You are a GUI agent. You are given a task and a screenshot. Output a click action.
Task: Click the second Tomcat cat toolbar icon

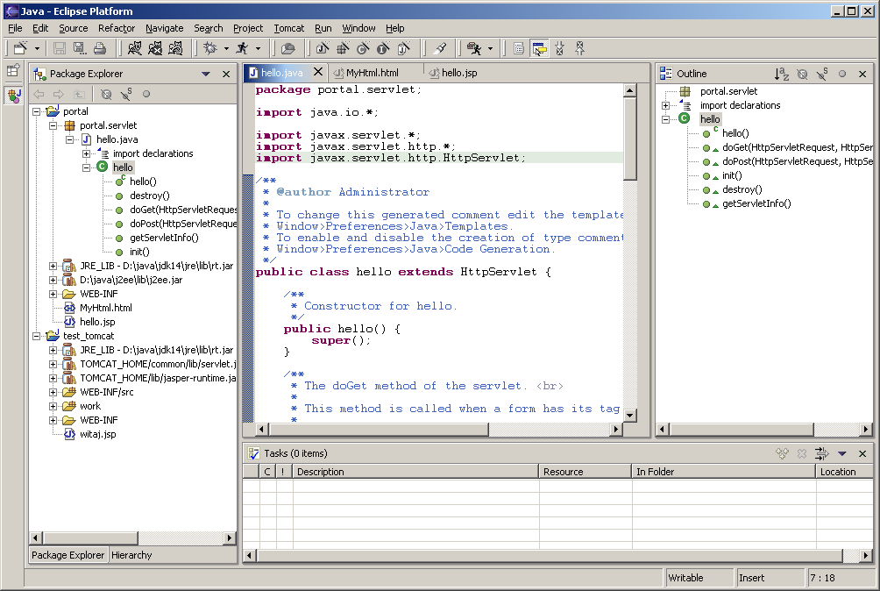[x=155, y=48]
